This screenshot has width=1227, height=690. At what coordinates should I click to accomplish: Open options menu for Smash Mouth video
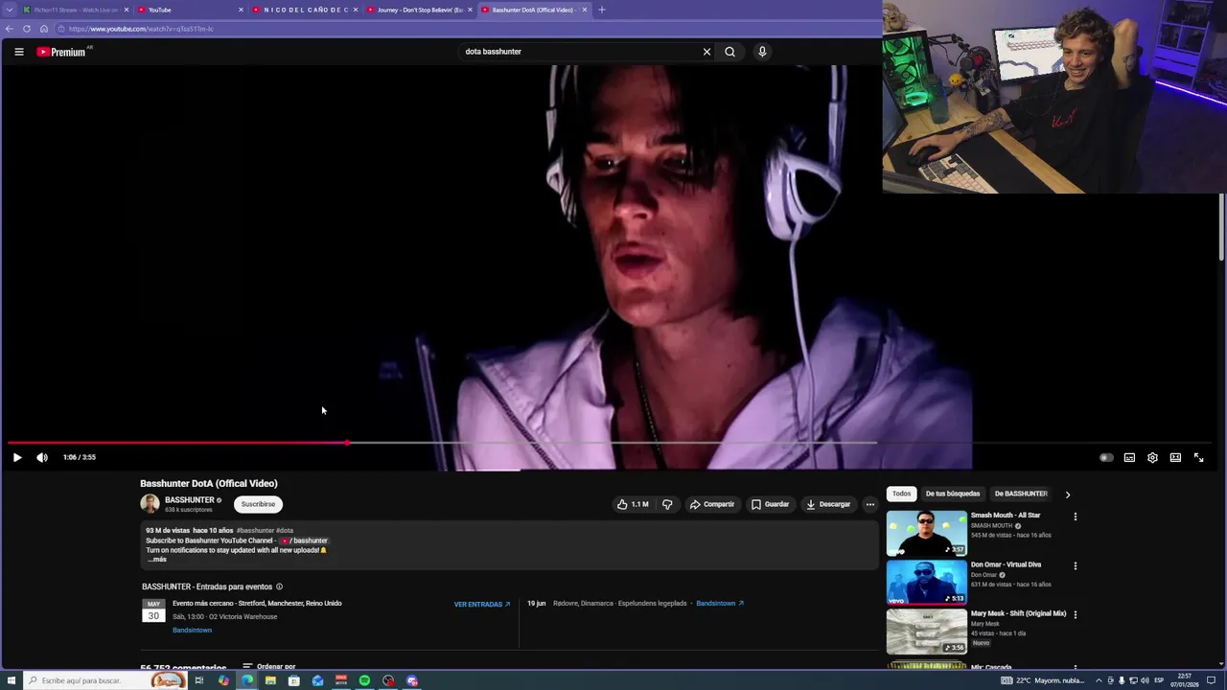click(1075, 517)
